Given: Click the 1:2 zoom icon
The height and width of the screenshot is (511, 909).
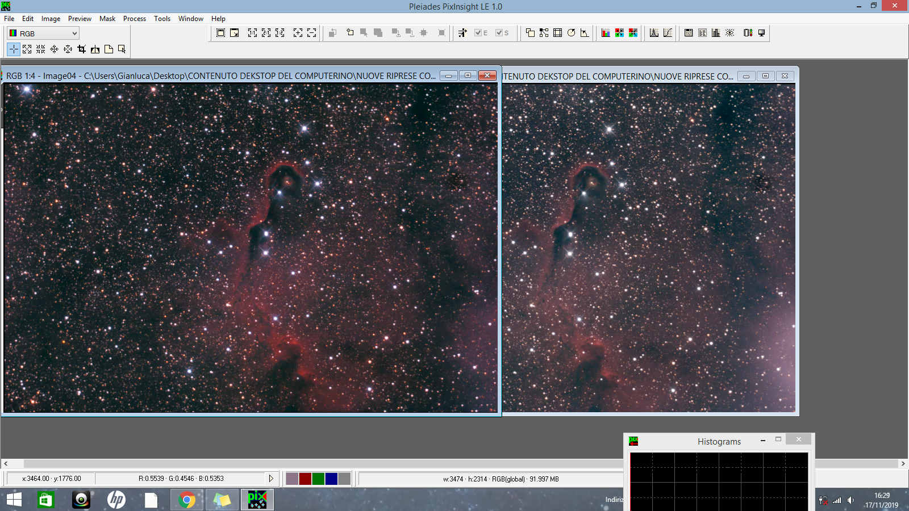Looking at the screenshot, I should pos(280,33).
